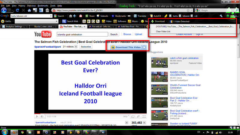Switch to the Analytics Settings tab
The height and width of the screenshot is (135, 240).
coord(15,26)
